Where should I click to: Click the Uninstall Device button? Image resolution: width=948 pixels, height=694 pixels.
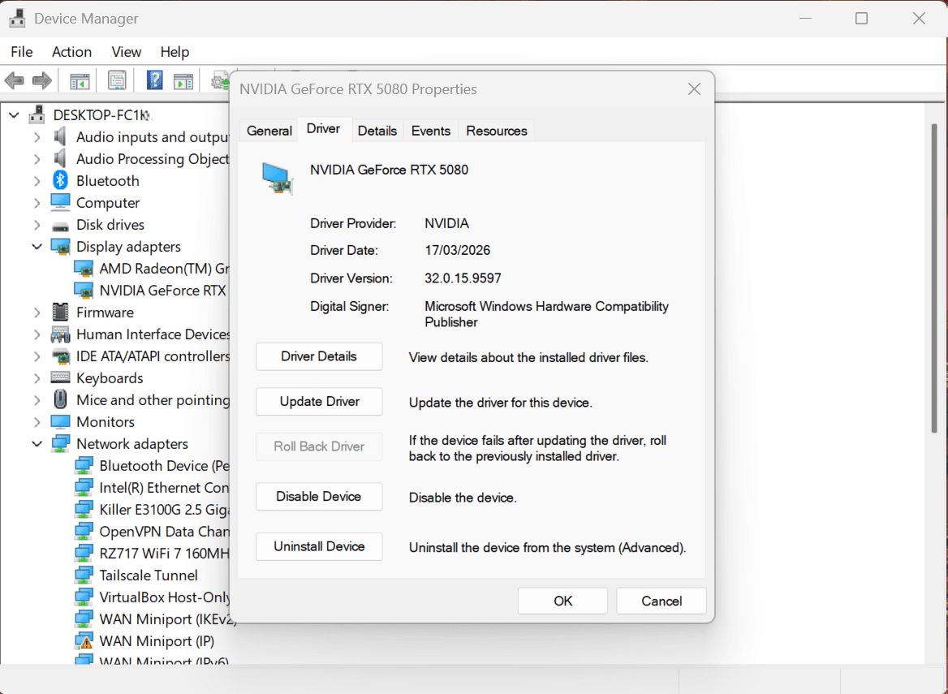pos(319,546)
